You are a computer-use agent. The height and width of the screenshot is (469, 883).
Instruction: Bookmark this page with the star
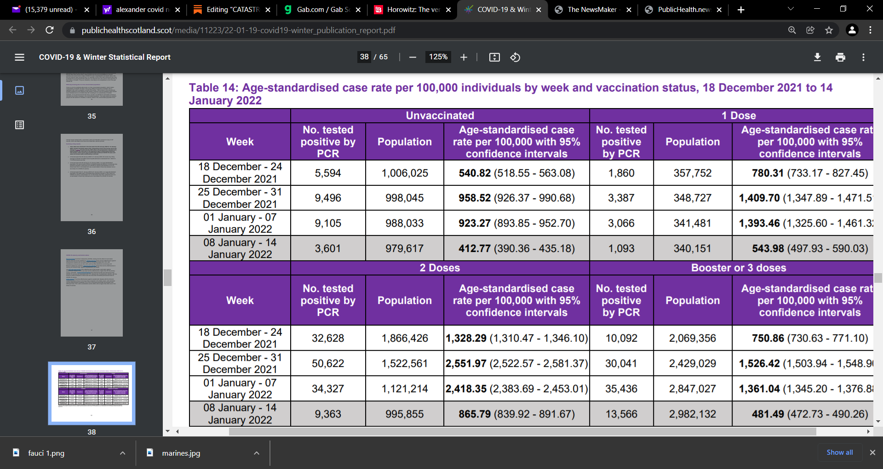tap(829, 30)
